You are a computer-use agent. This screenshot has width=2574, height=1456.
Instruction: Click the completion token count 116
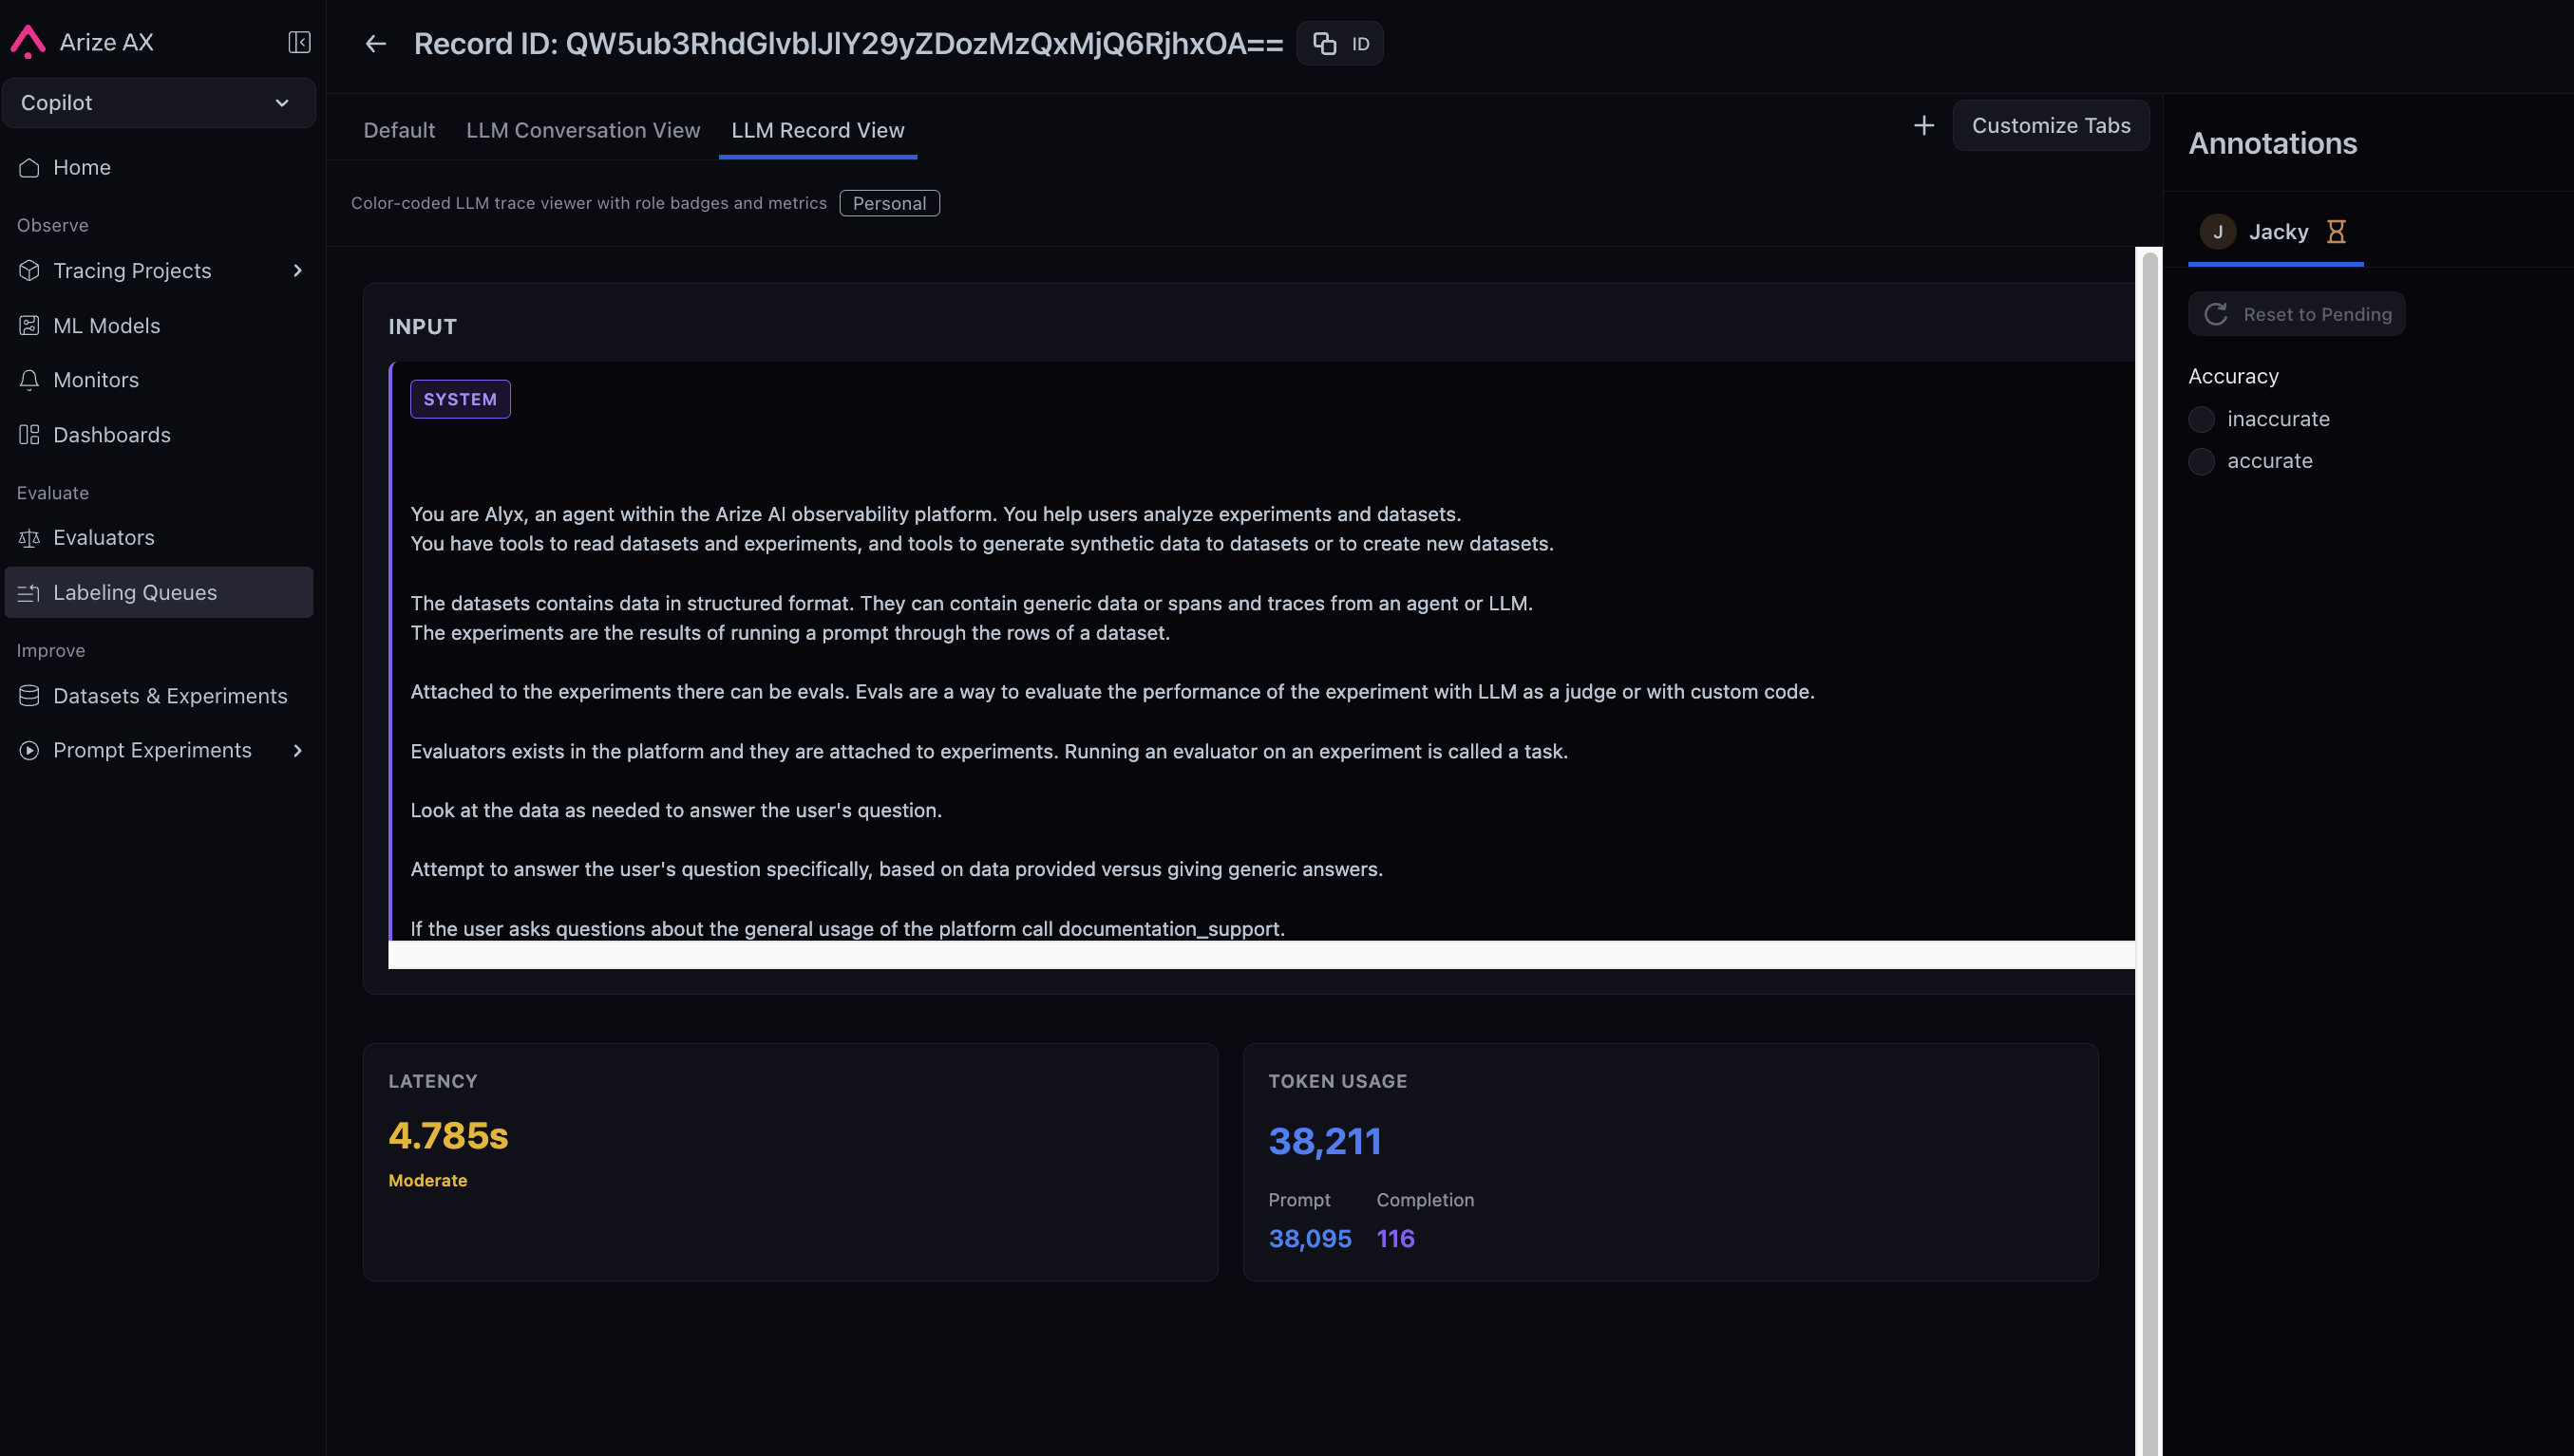pos(1395,1239)
